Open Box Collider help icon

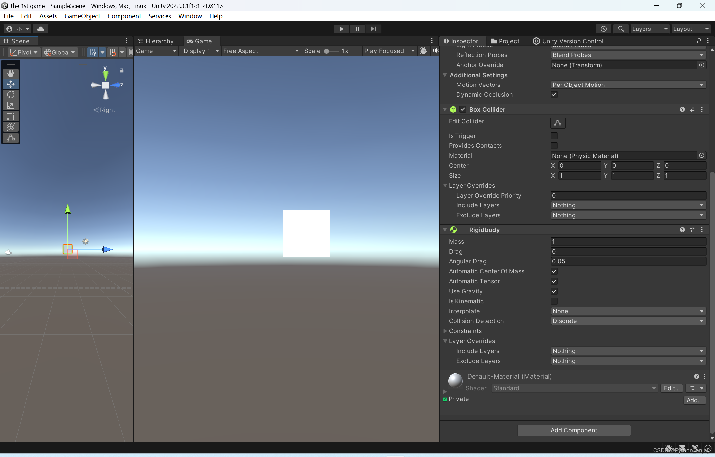pos(682,109)
